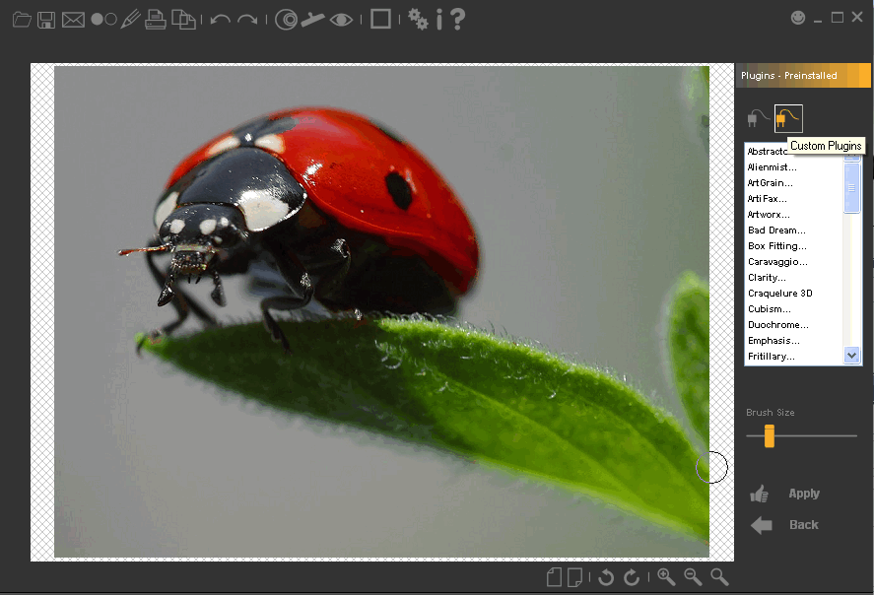The image size is (874, 595).
Task: Go back using the Back button
Action: tap(784, 525)
